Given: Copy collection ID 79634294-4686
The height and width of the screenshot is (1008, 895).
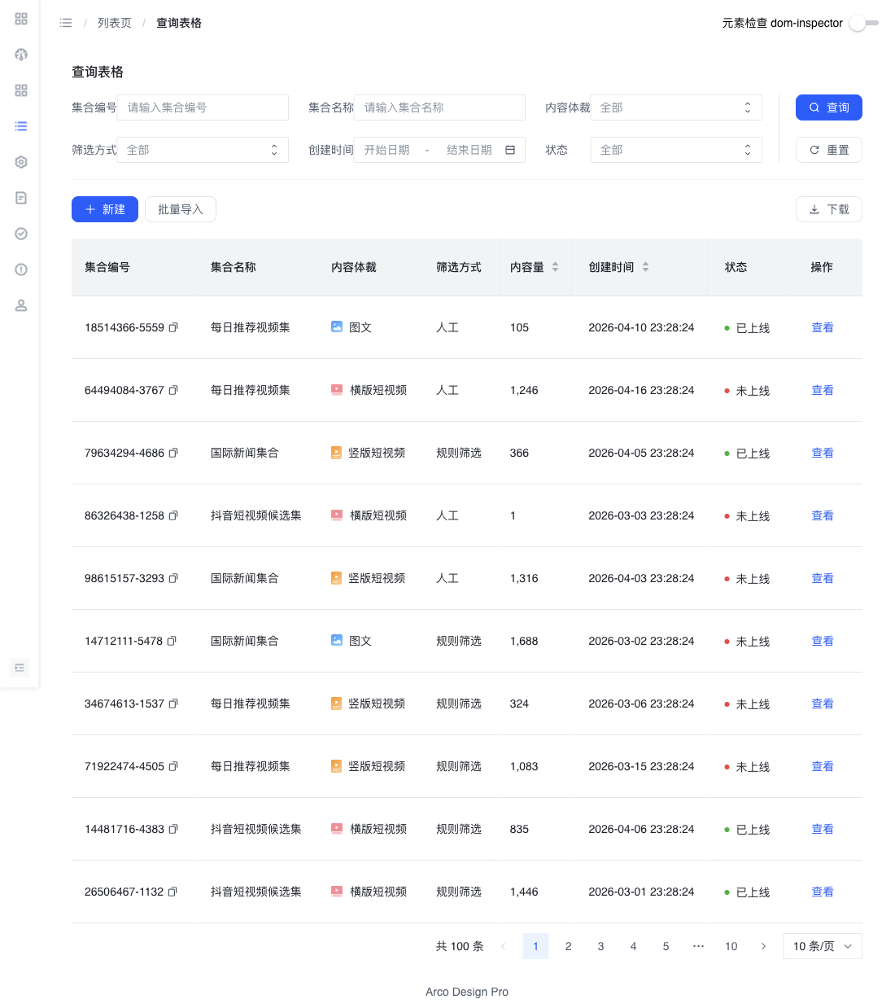Looking at the screenshot, I should click(x=173, y=453).
